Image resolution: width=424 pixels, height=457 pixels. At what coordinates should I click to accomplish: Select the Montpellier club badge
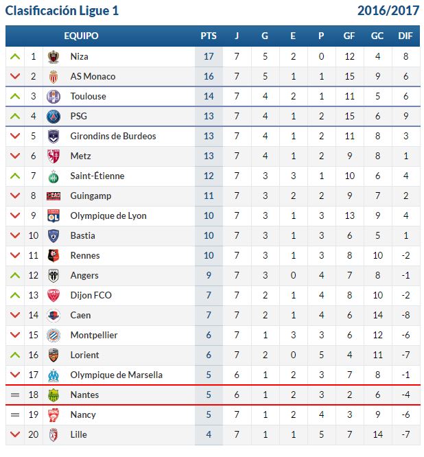pos(54,335)
